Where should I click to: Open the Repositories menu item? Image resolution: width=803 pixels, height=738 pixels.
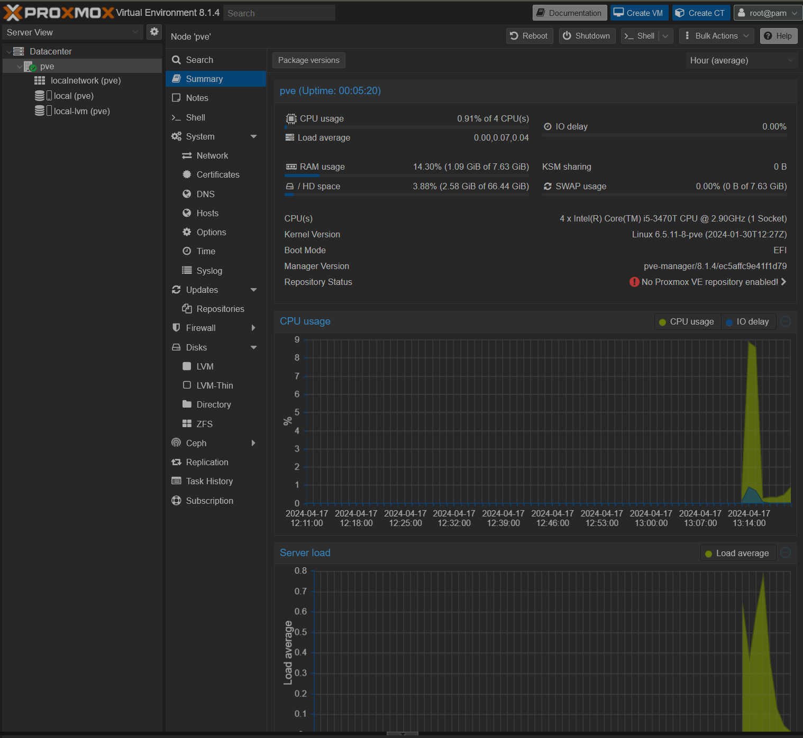click(216, 309)
